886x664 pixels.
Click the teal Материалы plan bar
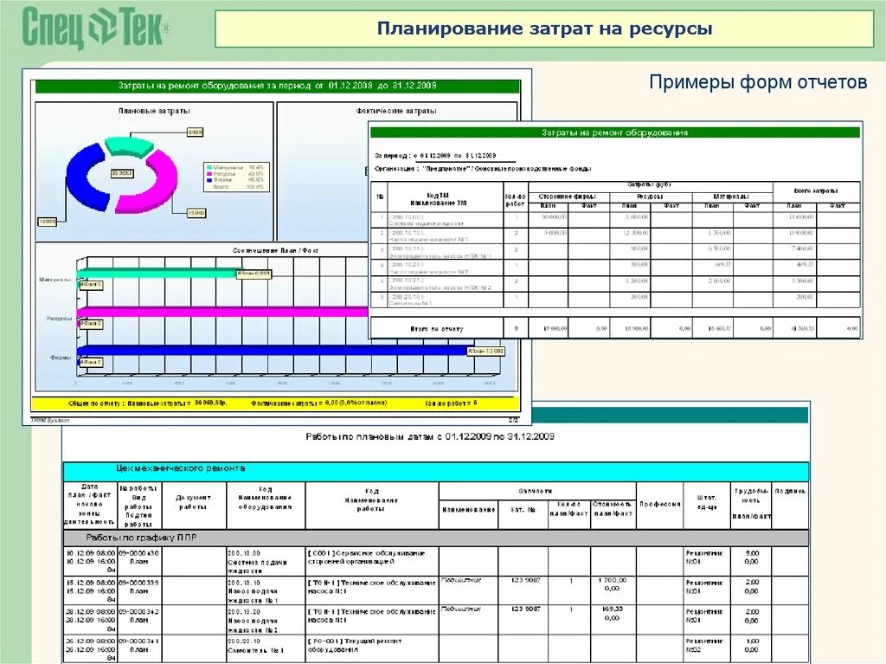point(157,274)
